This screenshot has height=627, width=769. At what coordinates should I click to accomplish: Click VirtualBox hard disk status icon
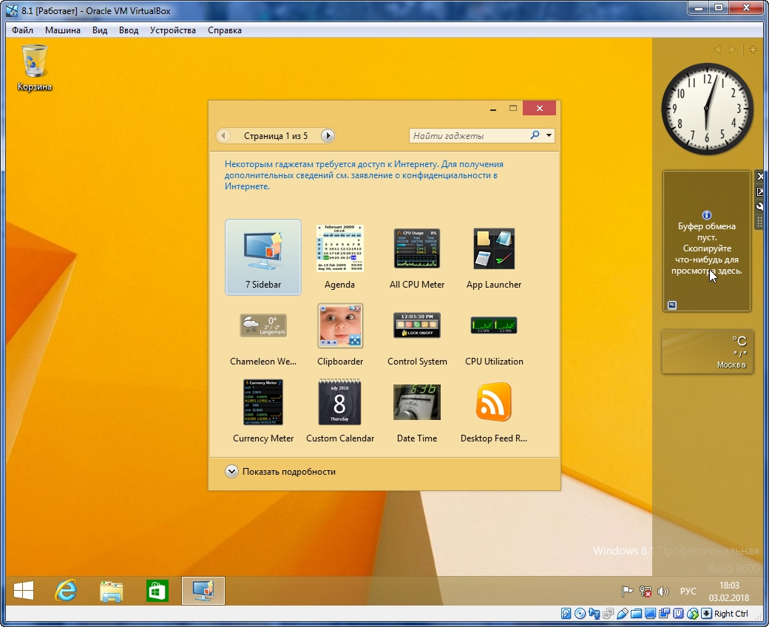566,613
